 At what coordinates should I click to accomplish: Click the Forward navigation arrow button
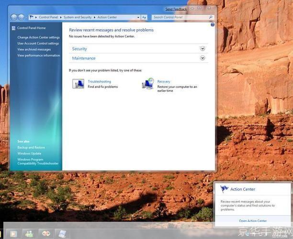tap(21, 17)
